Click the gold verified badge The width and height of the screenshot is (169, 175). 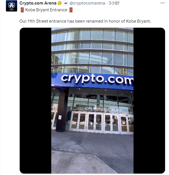click(x=60, y=3)
